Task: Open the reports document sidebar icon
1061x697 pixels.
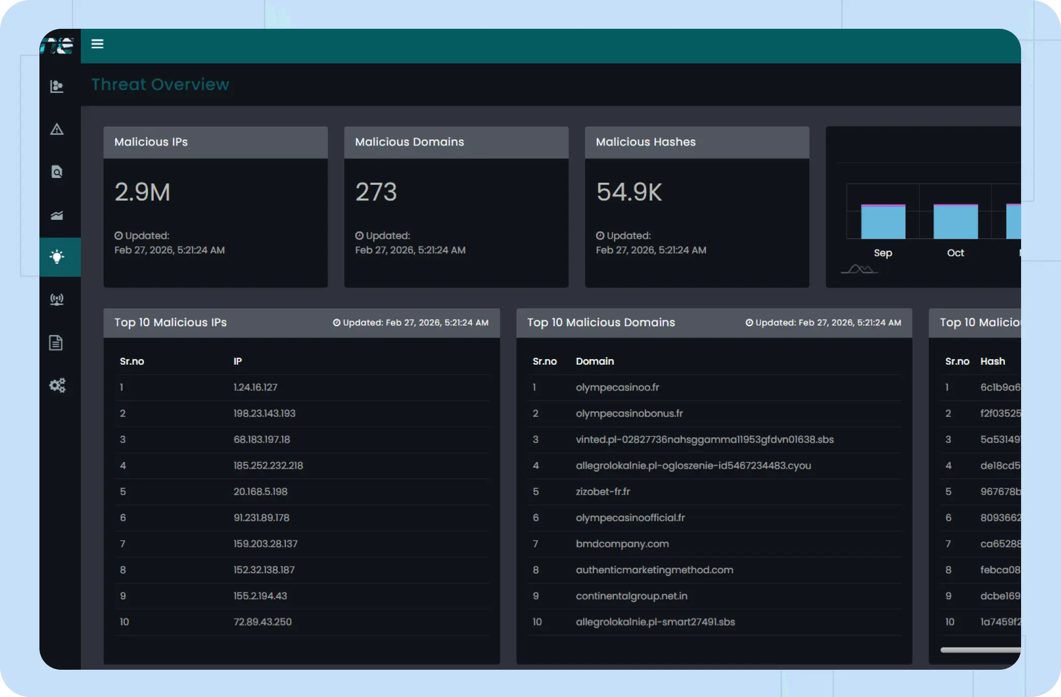Action: click(56, 343)
